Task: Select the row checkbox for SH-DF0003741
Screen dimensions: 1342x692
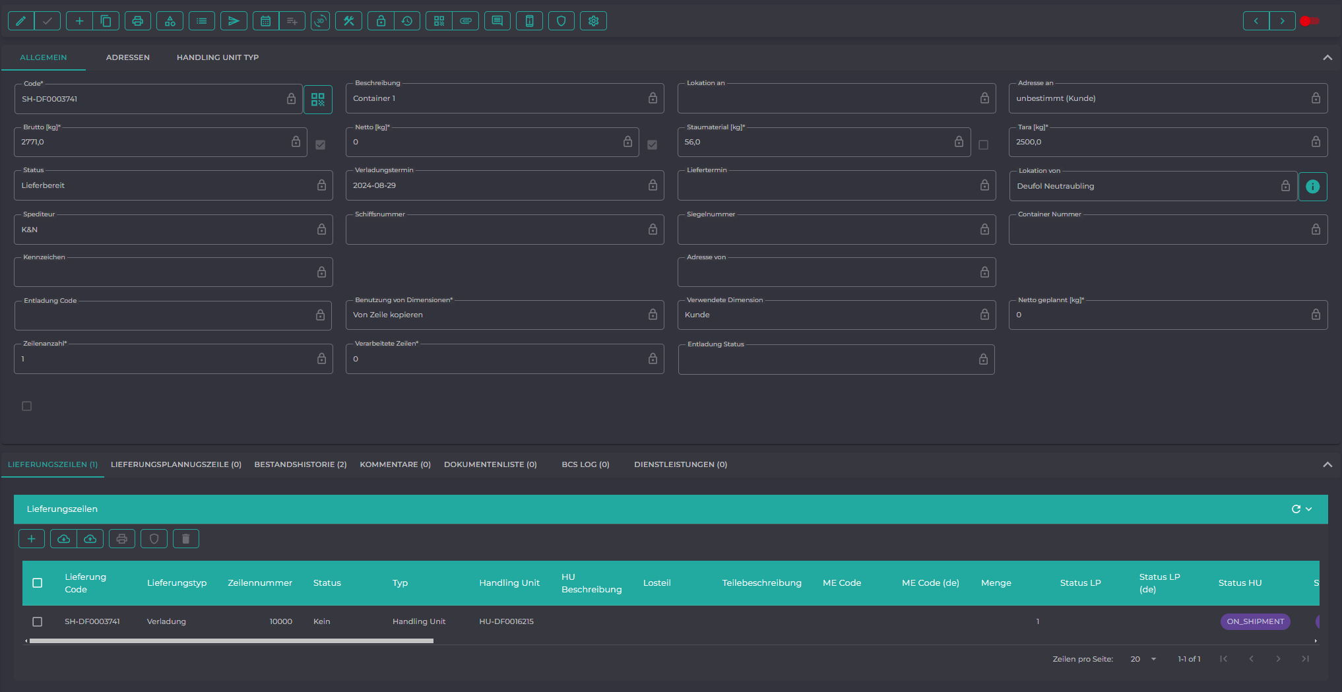Action: pos(38,622)
